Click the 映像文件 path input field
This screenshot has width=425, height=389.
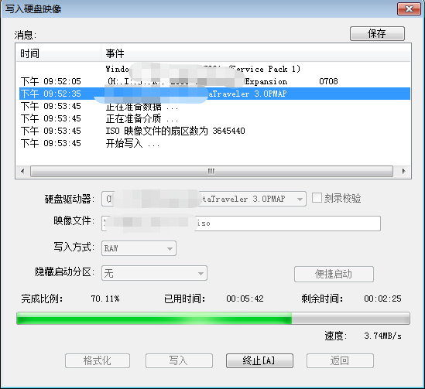[241, 224]
